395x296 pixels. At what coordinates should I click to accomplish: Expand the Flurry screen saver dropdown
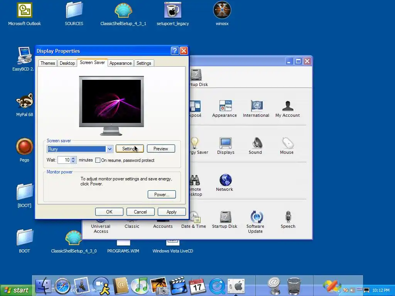point(110,149)
